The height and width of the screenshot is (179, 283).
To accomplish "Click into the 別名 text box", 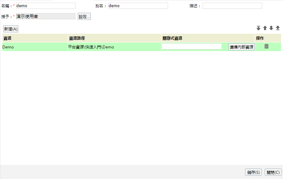I will click(x=138, y=6).
